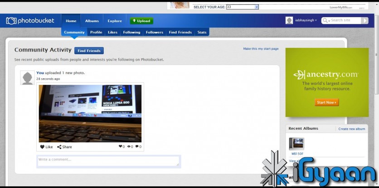Click the iabhaysingh profile avatar in header
The width and height of the screenshot is (379, 188).
289,20
